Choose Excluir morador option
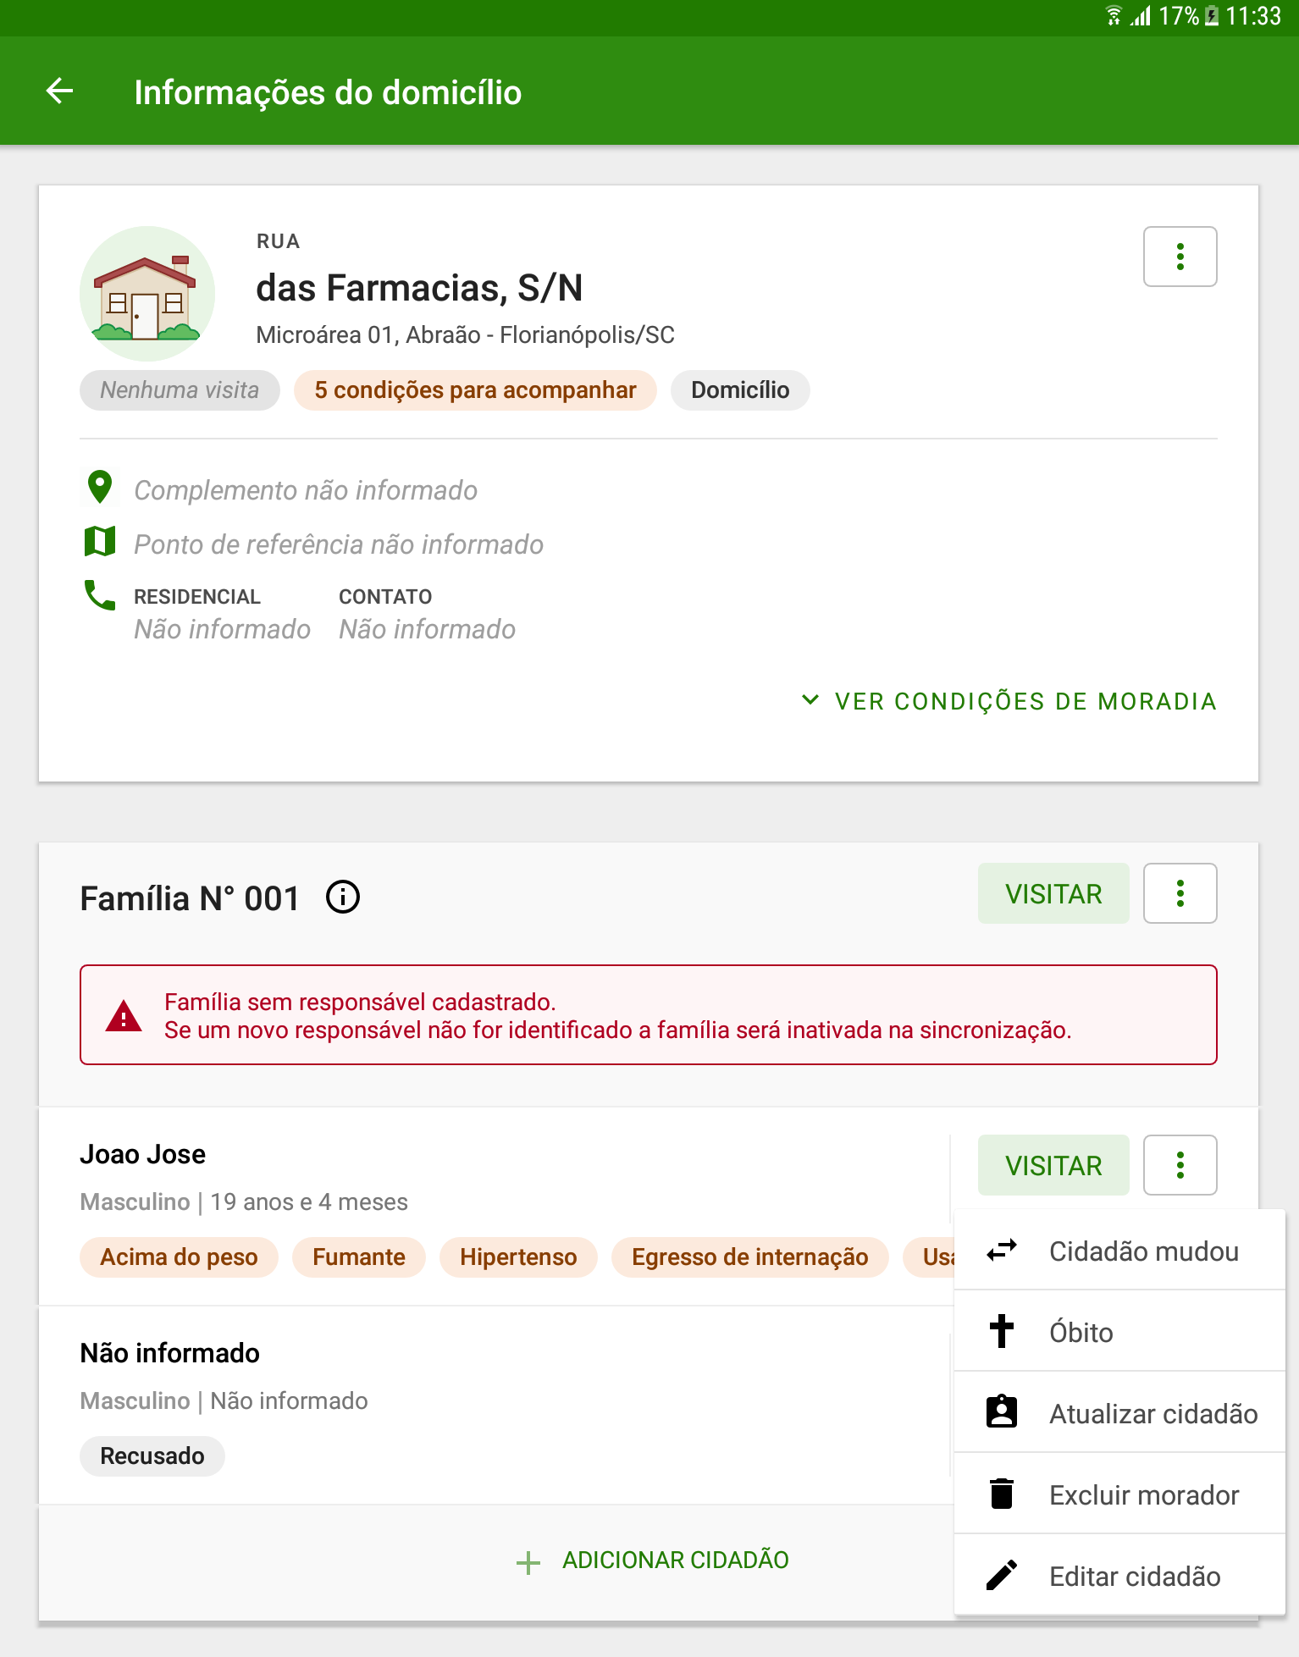This screenshot has height=1657, width=1299. point(1119,1494)
